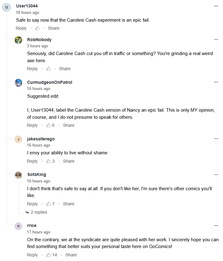Open three-dot menu on RobNobody's comment
This screenshot has width=223, height=261.
(216, 40)
